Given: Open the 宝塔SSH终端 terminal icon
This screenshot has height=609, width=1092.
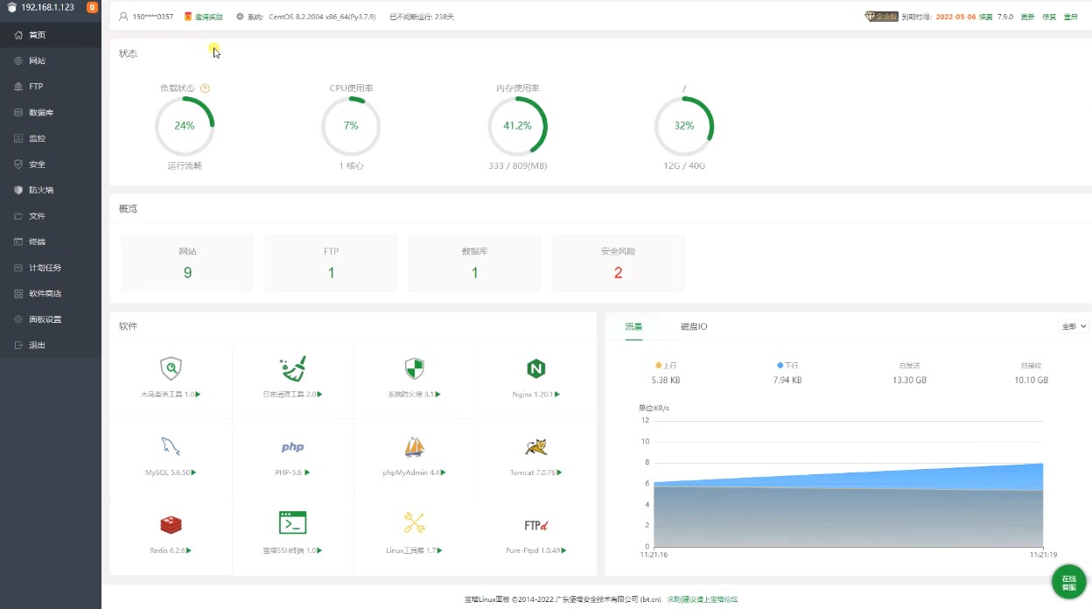Looking at the screenshot, I should [292, 523].
